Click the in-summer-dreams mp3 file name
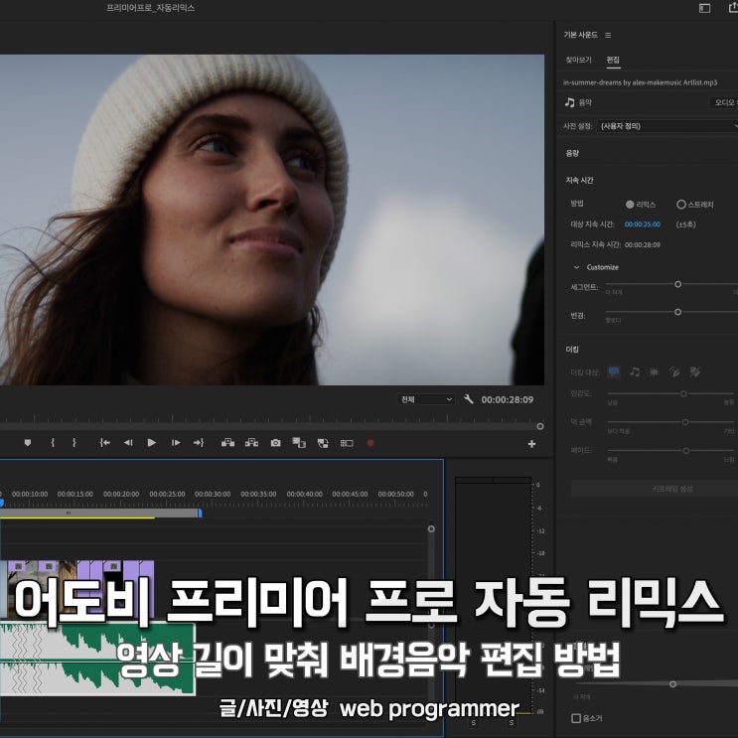 (x=640, y=82)
